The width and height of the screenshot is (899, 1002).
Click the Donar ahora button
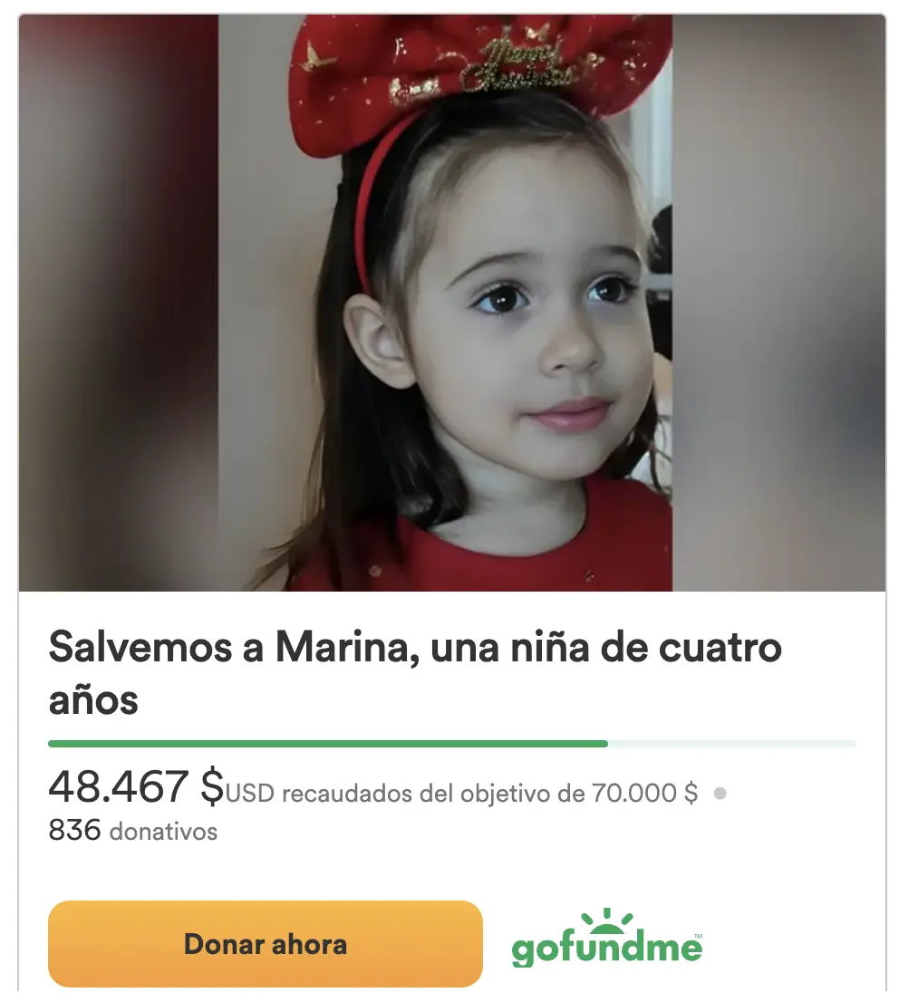pyautogui.click(x=266, y=944)
